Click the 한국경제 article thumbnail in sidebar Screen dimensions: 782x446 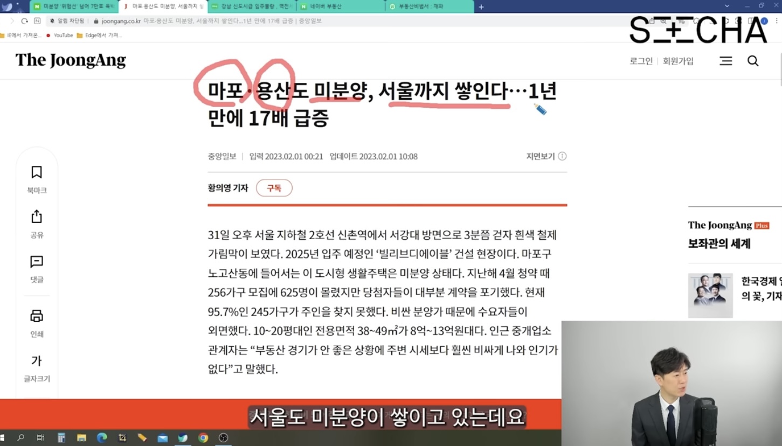point(710,295)
